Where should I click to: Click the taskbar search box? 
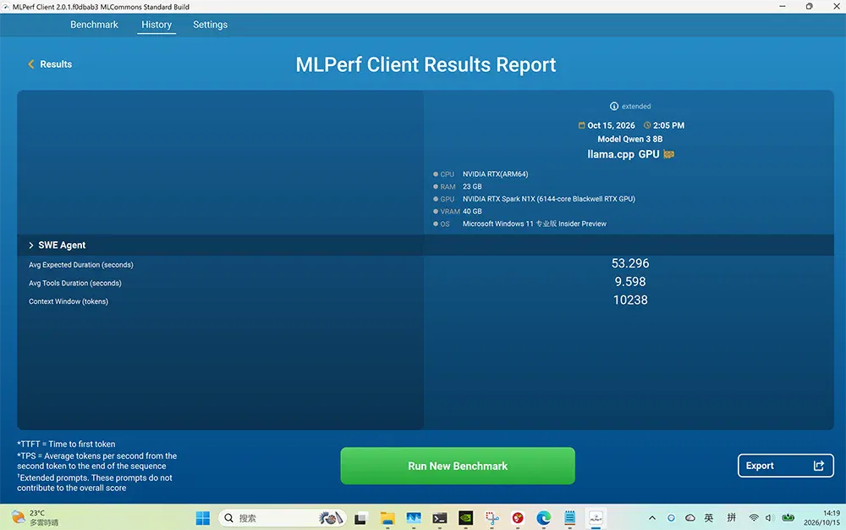(283, 518)
